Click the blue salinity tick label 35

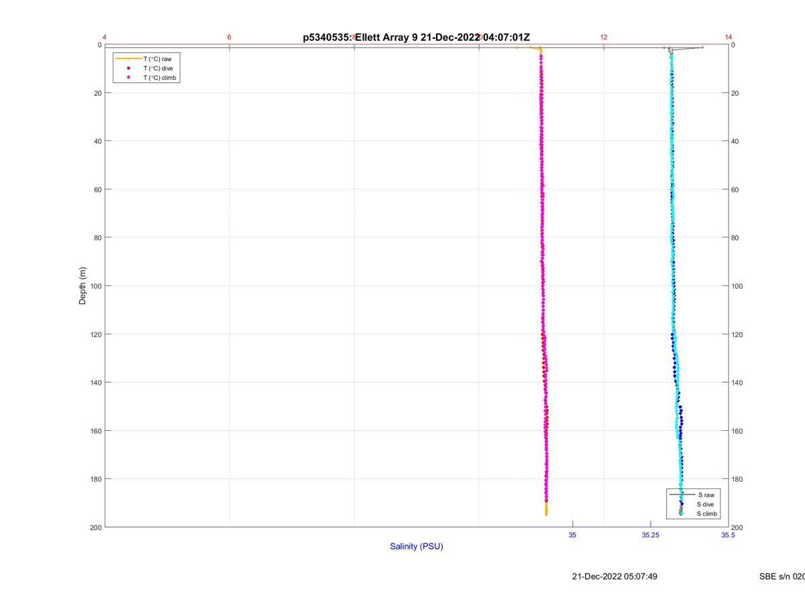coord(572,535)
